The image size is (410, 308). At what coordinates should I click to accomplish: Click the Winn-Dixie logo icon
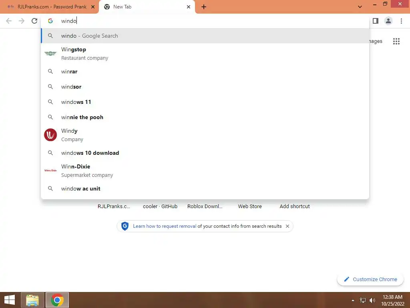click(x=50, y=170)
